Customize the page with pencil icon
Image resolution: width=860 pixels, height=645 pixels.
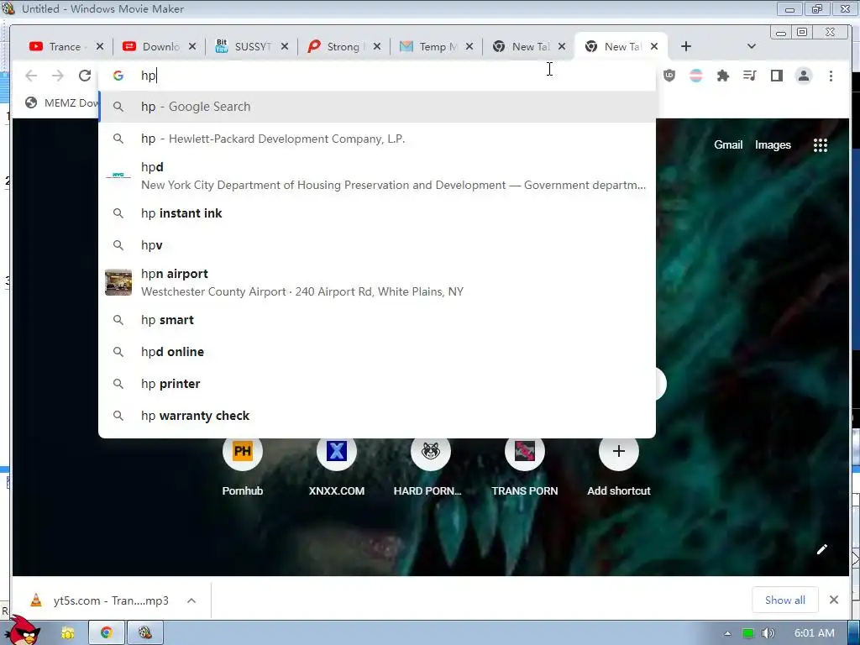tap(821, 549)
